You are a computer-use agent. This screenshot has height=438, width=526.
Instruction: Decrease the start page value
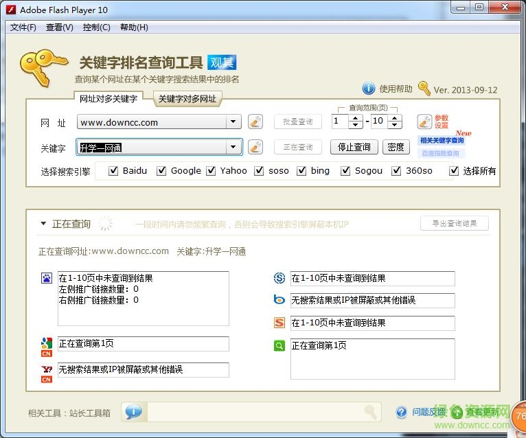(x=355, y=125)
